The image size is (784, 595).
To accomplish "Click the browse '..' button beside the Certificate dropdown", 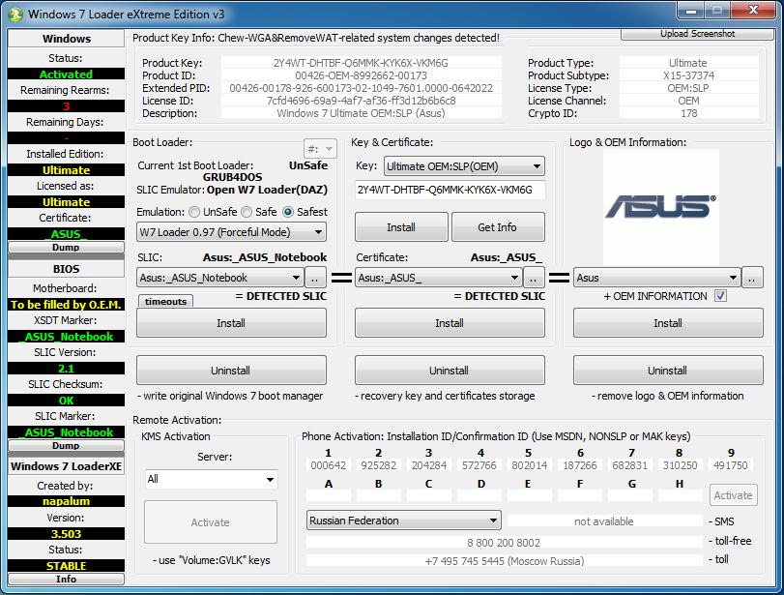I will point(535,278).
